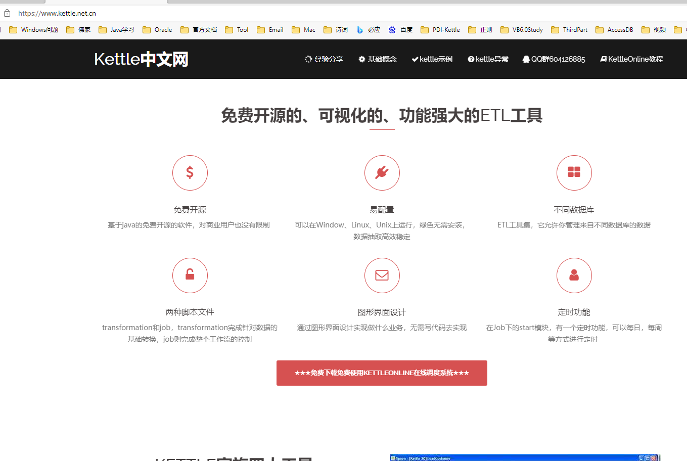Click the KETTLEONLINE free download banner button
This screenshot has height=461, width=687.
[x=382, y=373]
